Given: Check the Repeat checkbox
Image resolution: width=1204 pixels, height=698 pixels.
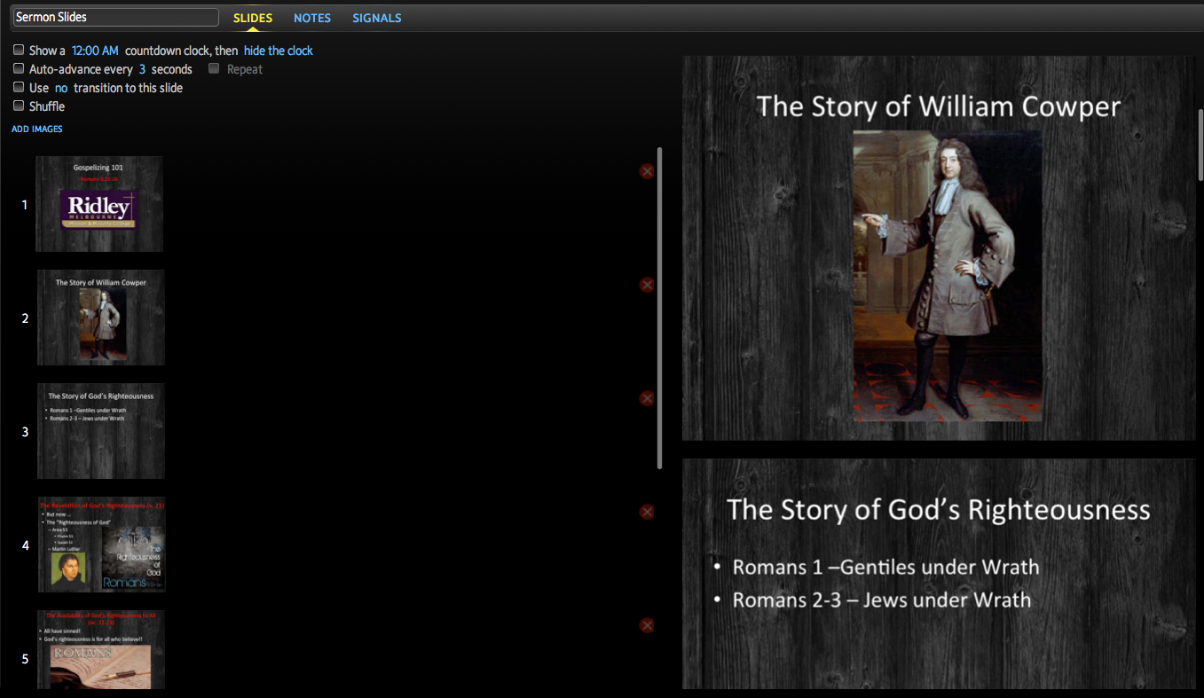Looking at the screenshot, I should point(214,68).
